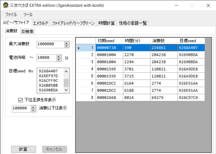The image size is (216, 154).
Task: Switch to the 時間計算 tab
Action: [x=107, y=23]
